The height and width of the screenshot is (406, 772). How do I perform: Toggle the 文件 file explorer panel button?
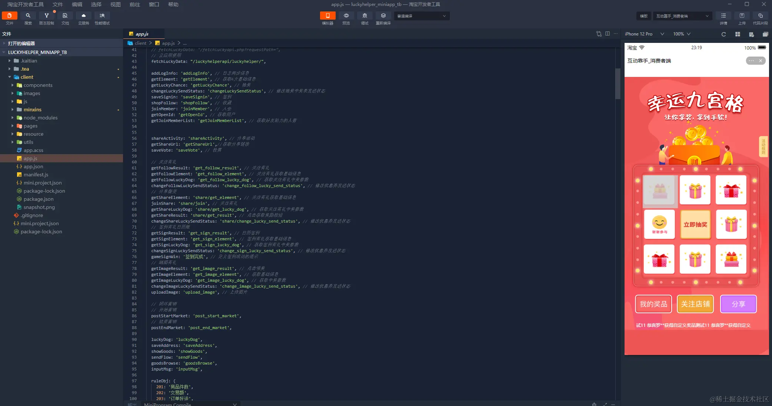(9, 16)
